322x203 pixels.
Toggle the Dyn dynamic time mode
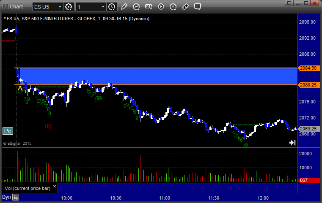6,197
